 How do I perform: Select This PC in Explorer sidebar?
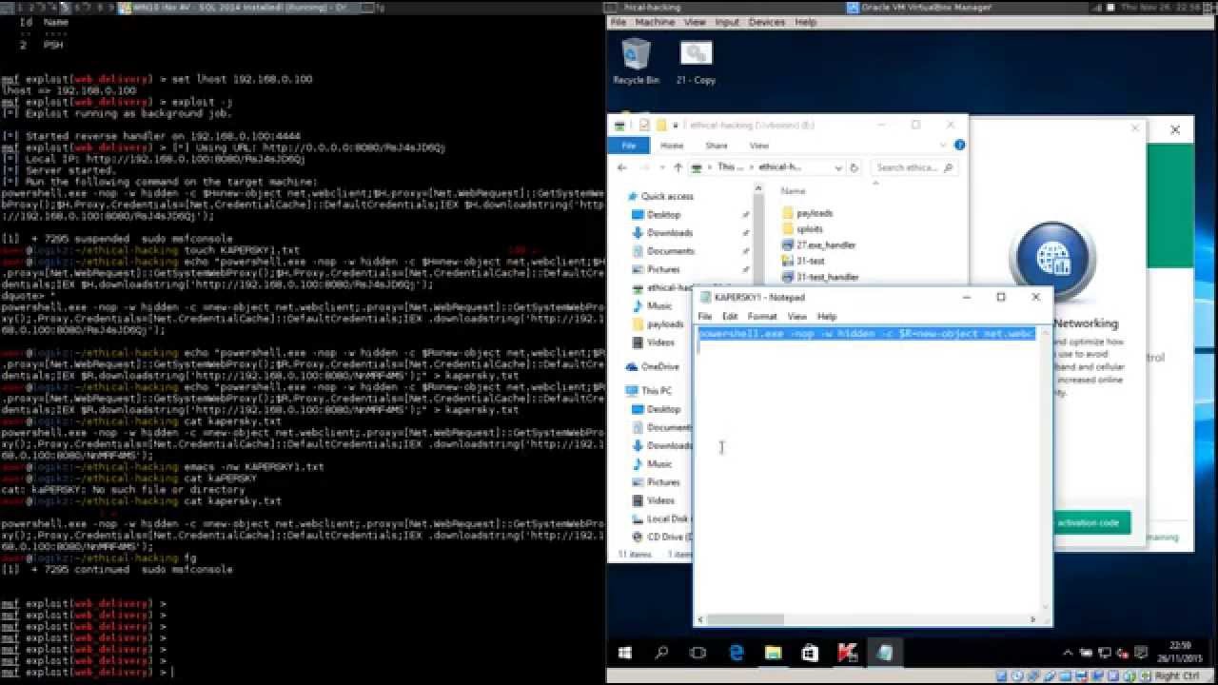tap(649, 391)
